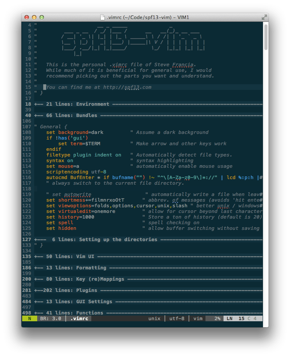Expand the Key (re)Mappings fold
The image size is (290, 357).
point(148,279)
